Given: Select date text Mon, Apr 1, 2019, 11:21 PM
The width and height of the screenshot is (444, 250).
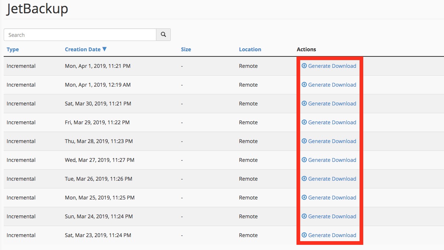Looking at the screenshot, I should pos(98,66).
